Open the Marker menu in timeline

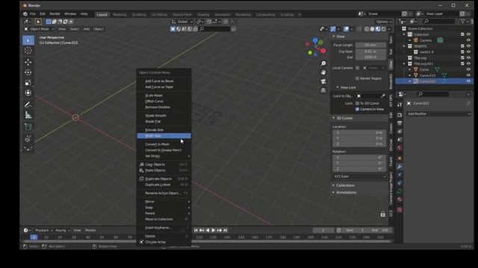click(x=90, y=230)
